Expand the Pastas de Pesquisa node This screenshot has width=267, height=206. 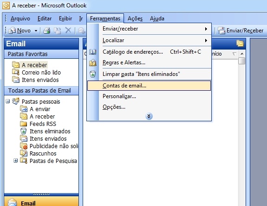pyautogui.click(x=15, y=161)
